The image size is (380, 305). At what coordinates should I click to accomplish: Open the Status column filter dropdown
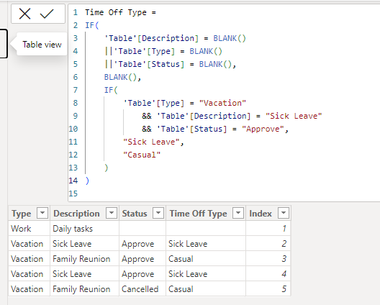pos(158,213)
